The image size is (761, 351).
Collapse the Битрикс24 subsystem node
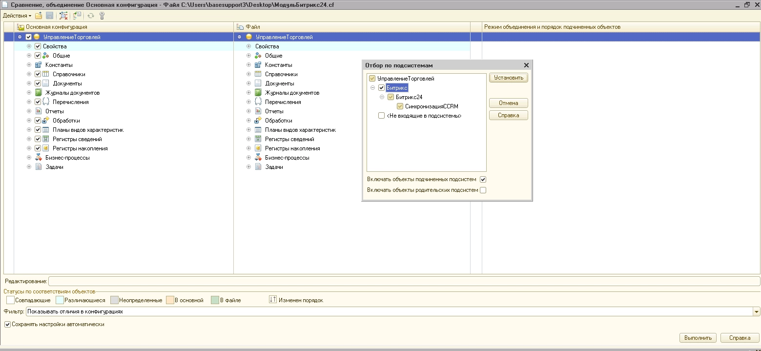click(383, 97)
